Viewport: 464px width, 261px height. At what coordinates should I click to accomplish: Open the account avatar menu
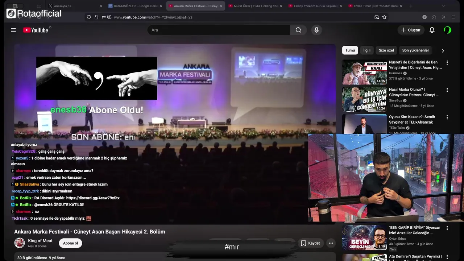tap(448, 30)
